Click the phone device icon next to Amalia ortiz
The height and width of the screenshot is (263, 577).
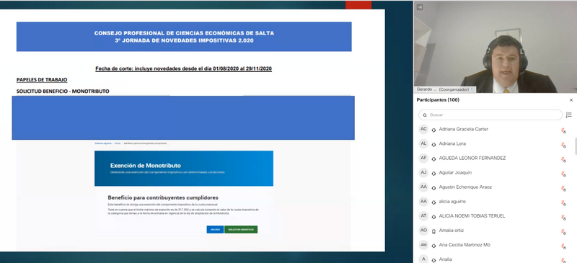click(434, 231)
